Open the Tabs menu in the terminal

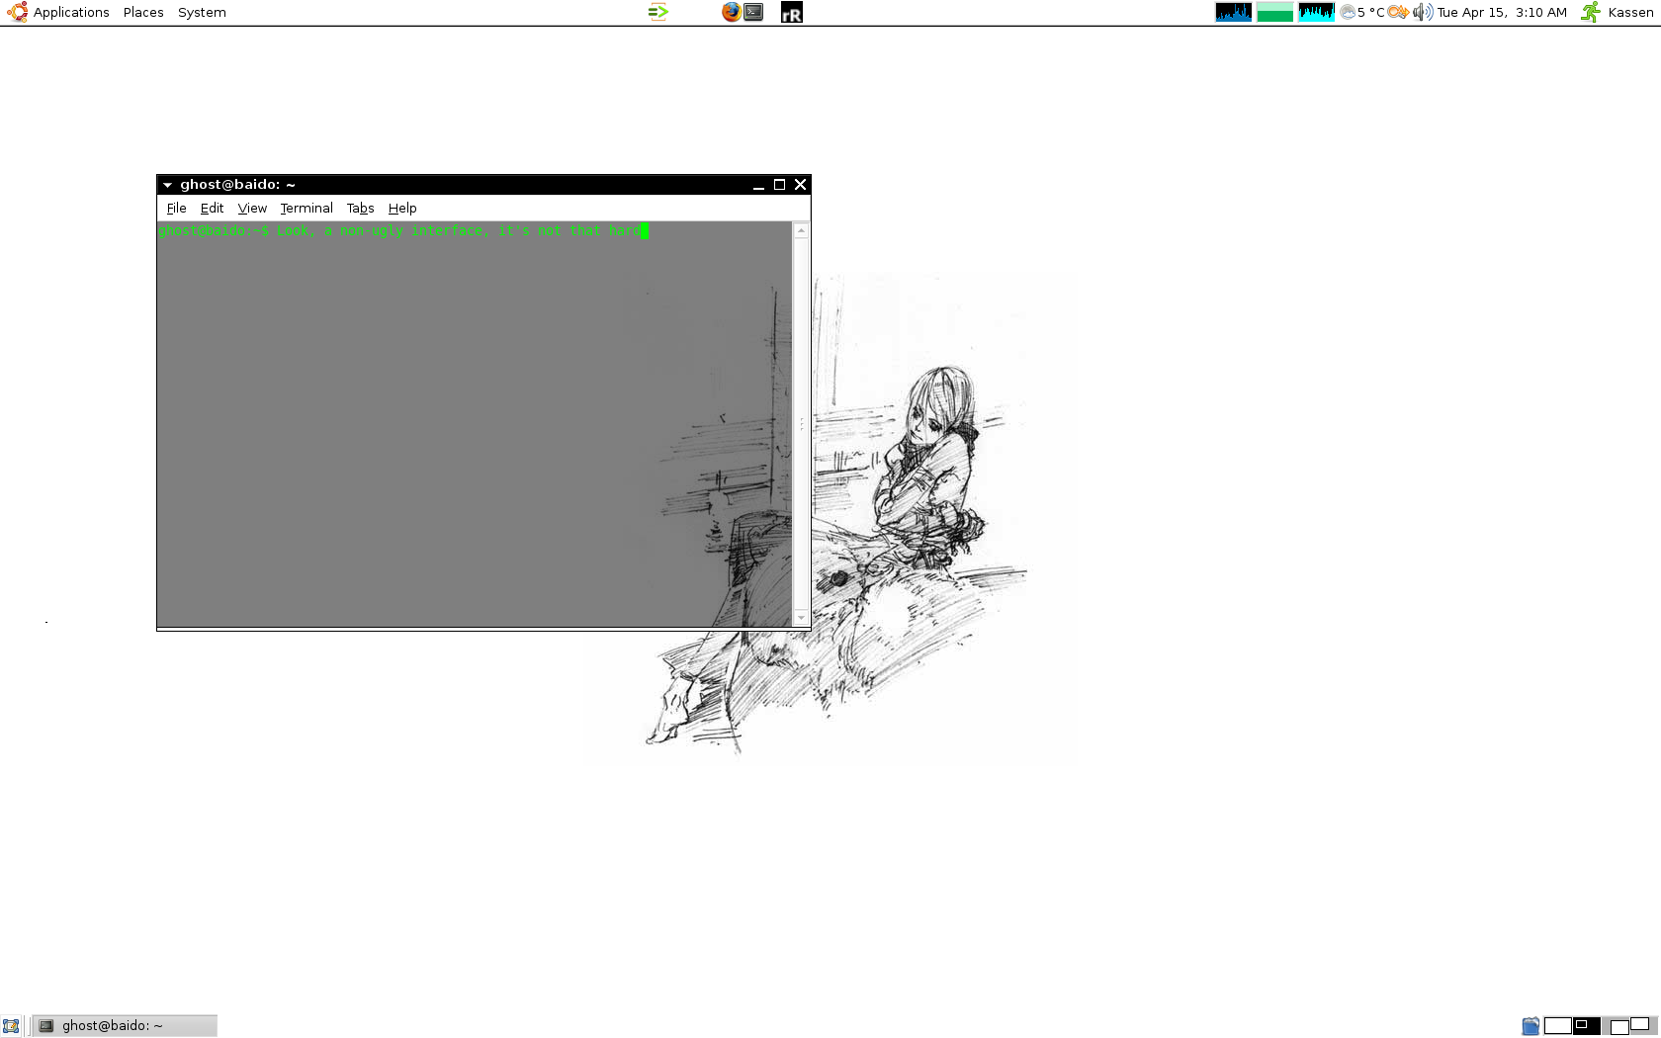(x=360, y=209)
